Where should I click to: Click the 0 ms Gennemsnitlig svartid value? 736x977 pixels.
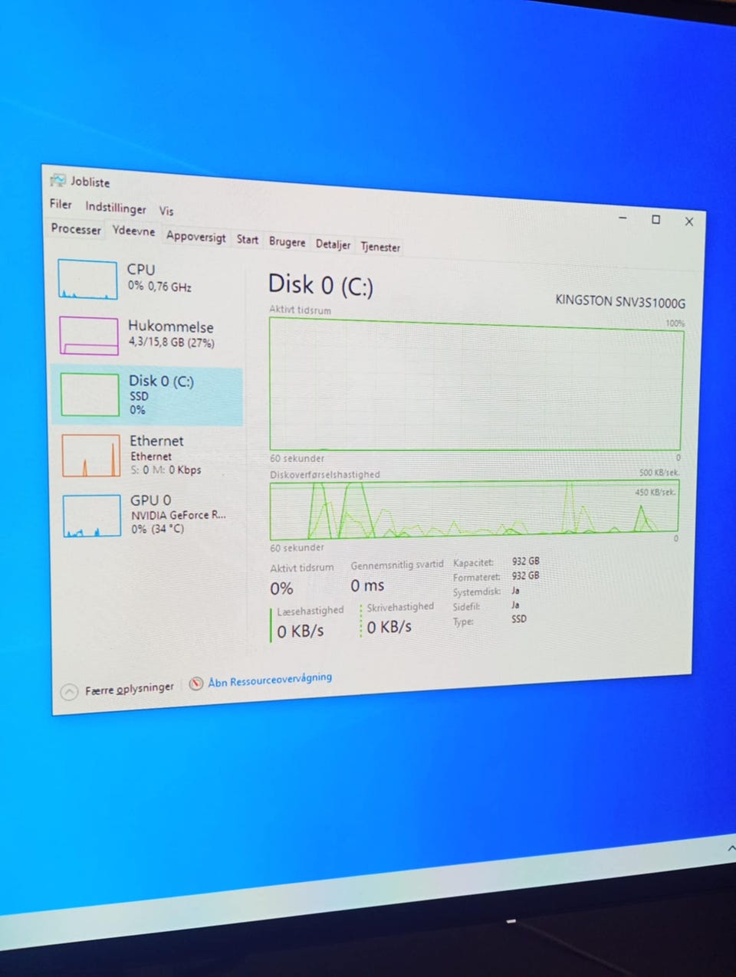point(367,585)
